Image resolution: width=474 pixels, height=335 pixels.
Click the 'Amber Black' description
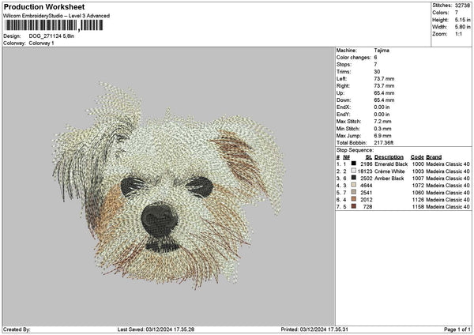pyautogui.click(x=389, y=179)
